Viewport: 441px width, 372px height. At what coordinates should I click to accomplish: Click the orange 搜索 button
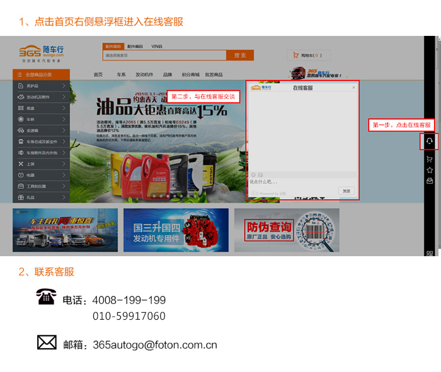click(240, 55)
